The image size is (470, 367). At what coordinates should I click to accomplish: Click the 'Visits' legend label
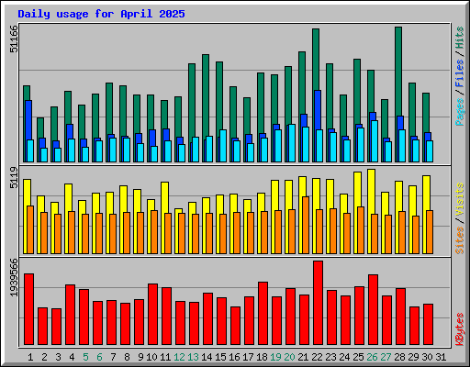pos(459,200)
